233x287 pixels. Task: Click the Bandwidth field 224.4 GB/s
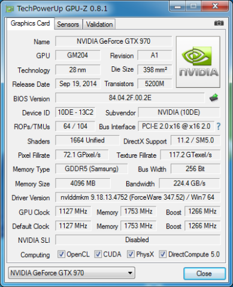[x=189, y=183]
